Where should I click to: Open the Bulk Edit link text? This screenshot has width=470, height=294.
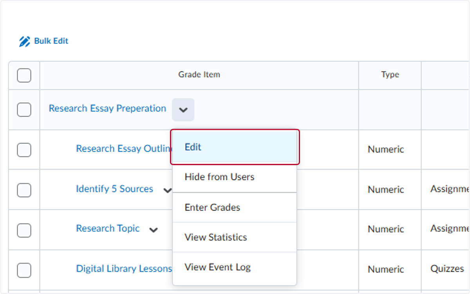click(x=51, y=41)
